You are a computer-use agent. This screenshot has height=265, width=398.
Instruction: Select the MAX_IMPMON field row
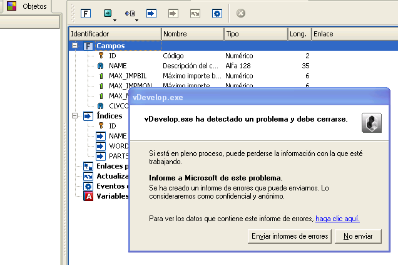point(130,86)
